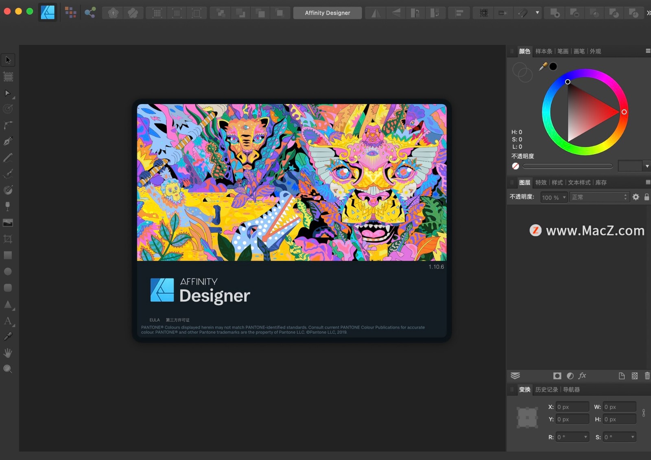The width and height of the screenshot is (651, 460).
Task: Switch to the 历史记录 tab
Action: tap(546, 390)
